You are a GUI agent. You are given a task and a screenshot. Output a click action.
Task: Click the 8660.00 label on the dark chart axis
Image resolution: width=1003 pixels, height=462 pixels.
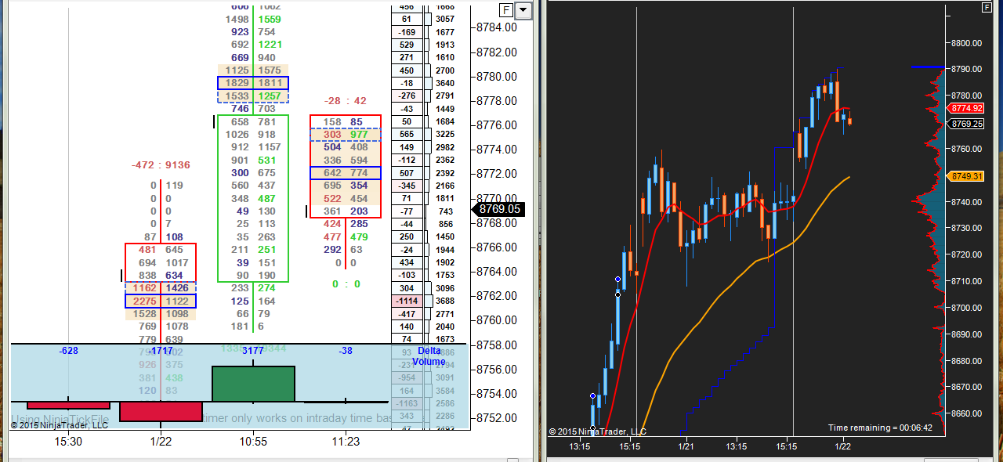tap(968, 413)
